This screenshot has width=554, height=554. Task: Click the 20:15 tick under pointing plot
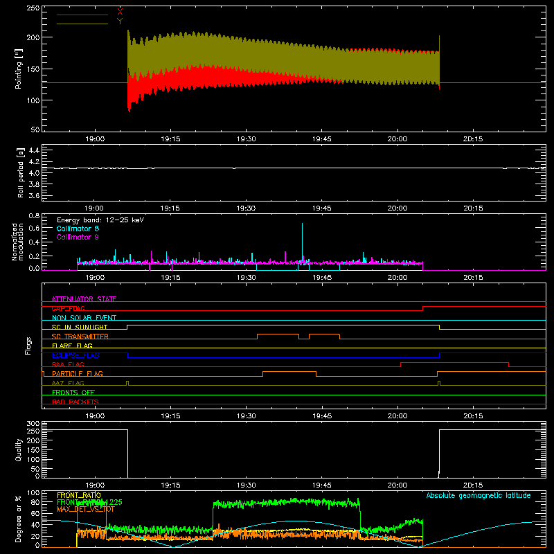[473, 139]
